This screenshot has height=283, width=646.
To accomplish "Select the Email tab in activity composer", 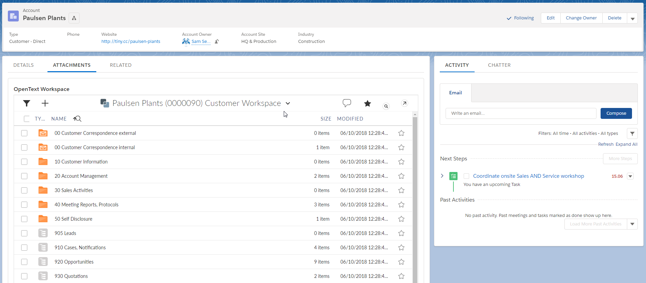I will pyautogui.click(x=455, y=93).
